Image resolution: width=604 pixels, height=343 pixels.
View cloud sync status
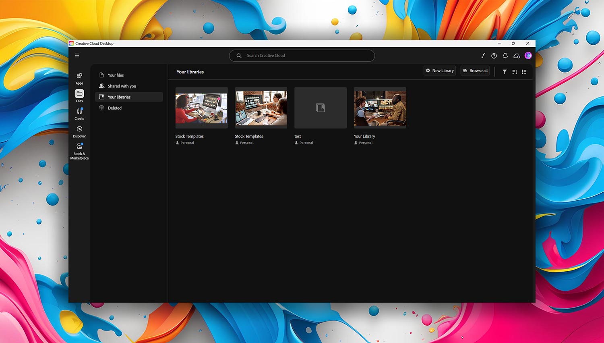(x=517, y=56)
